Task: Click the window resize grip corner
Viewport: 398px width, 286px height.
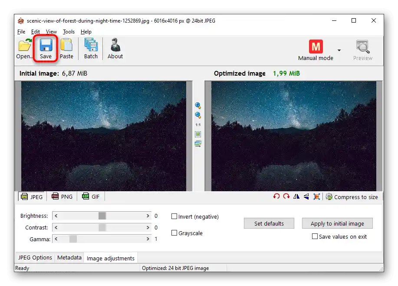Action: click(381, 269)
